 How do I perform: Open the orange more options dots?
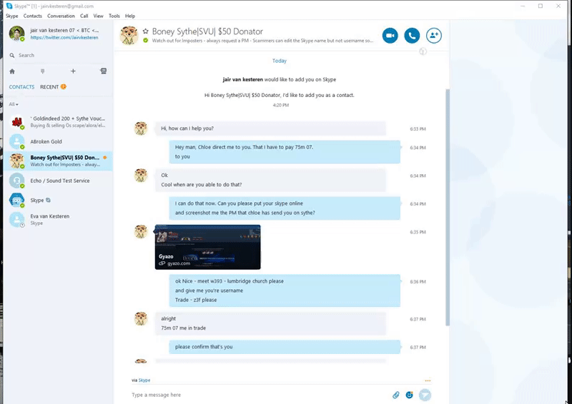[x=428, y=380]
